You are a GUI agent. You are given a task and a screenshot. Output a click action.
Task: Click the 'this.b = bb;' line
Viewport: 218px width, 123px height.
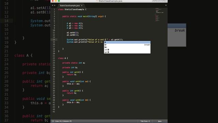(73, 102)
